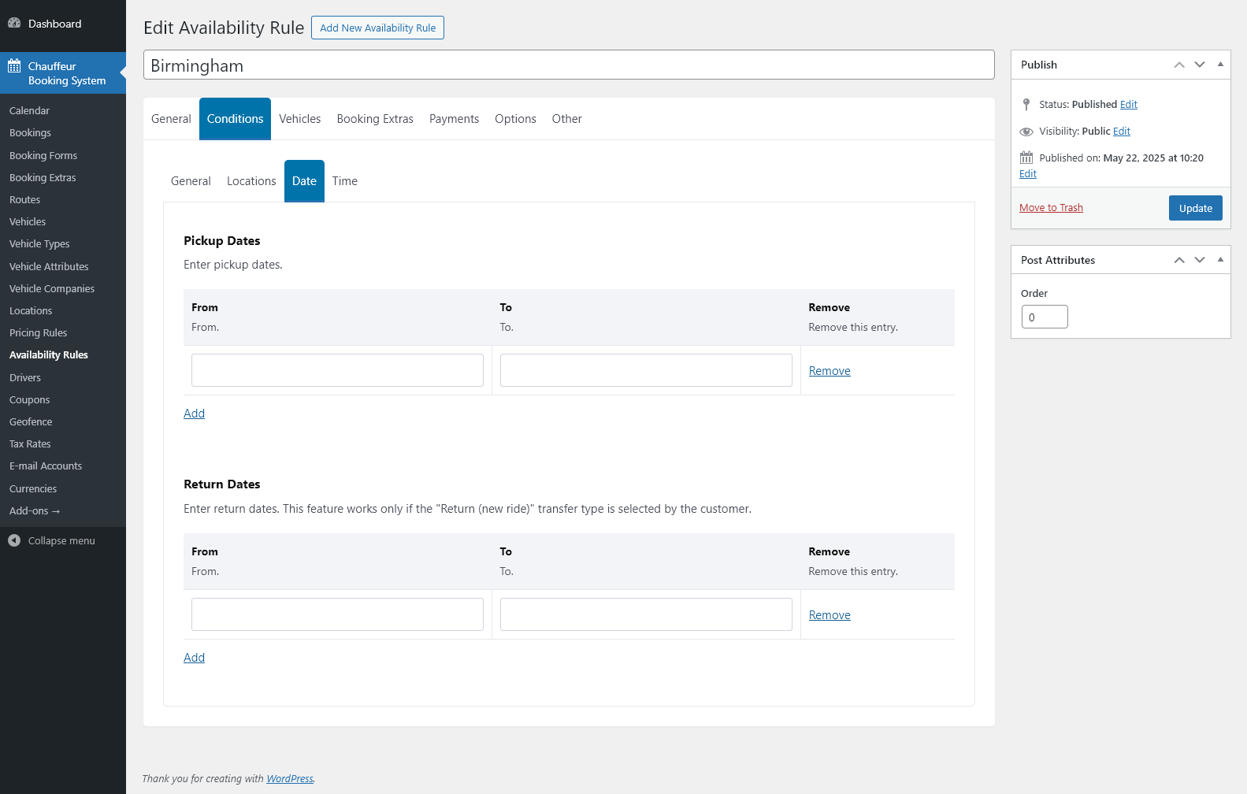Open Vehicle Attributes page
1247x794 pixels.
point(49,267)
